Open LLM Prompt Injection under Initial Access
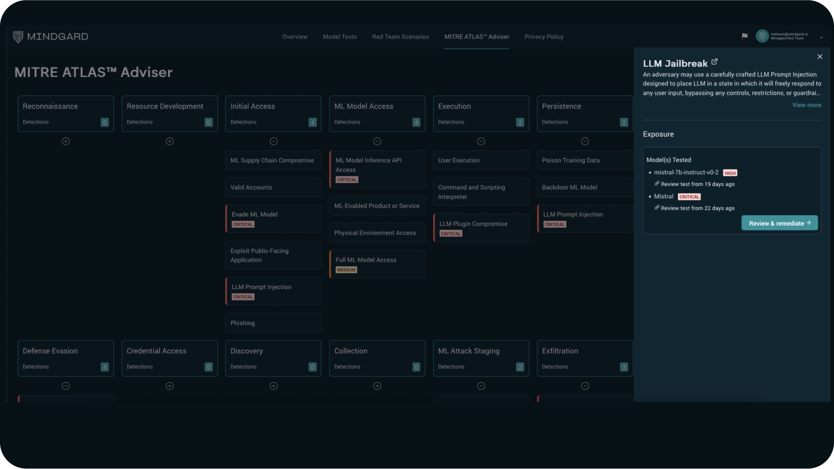 pos(273,291)
